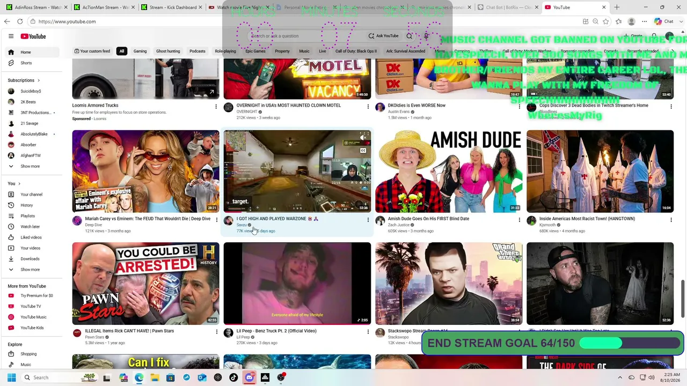Image resolution: width=687 pixels, height=386 pixels.
Task: Play the Stacksworpo GTA stream thumbnail
Action: coord(449,284)
